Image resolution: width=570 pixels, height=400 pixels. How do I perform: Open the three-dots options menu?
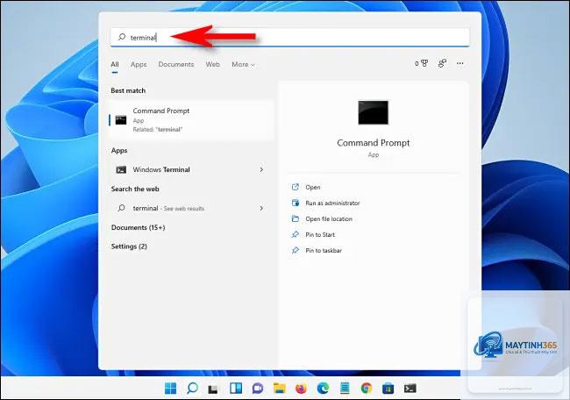(460, 64)
